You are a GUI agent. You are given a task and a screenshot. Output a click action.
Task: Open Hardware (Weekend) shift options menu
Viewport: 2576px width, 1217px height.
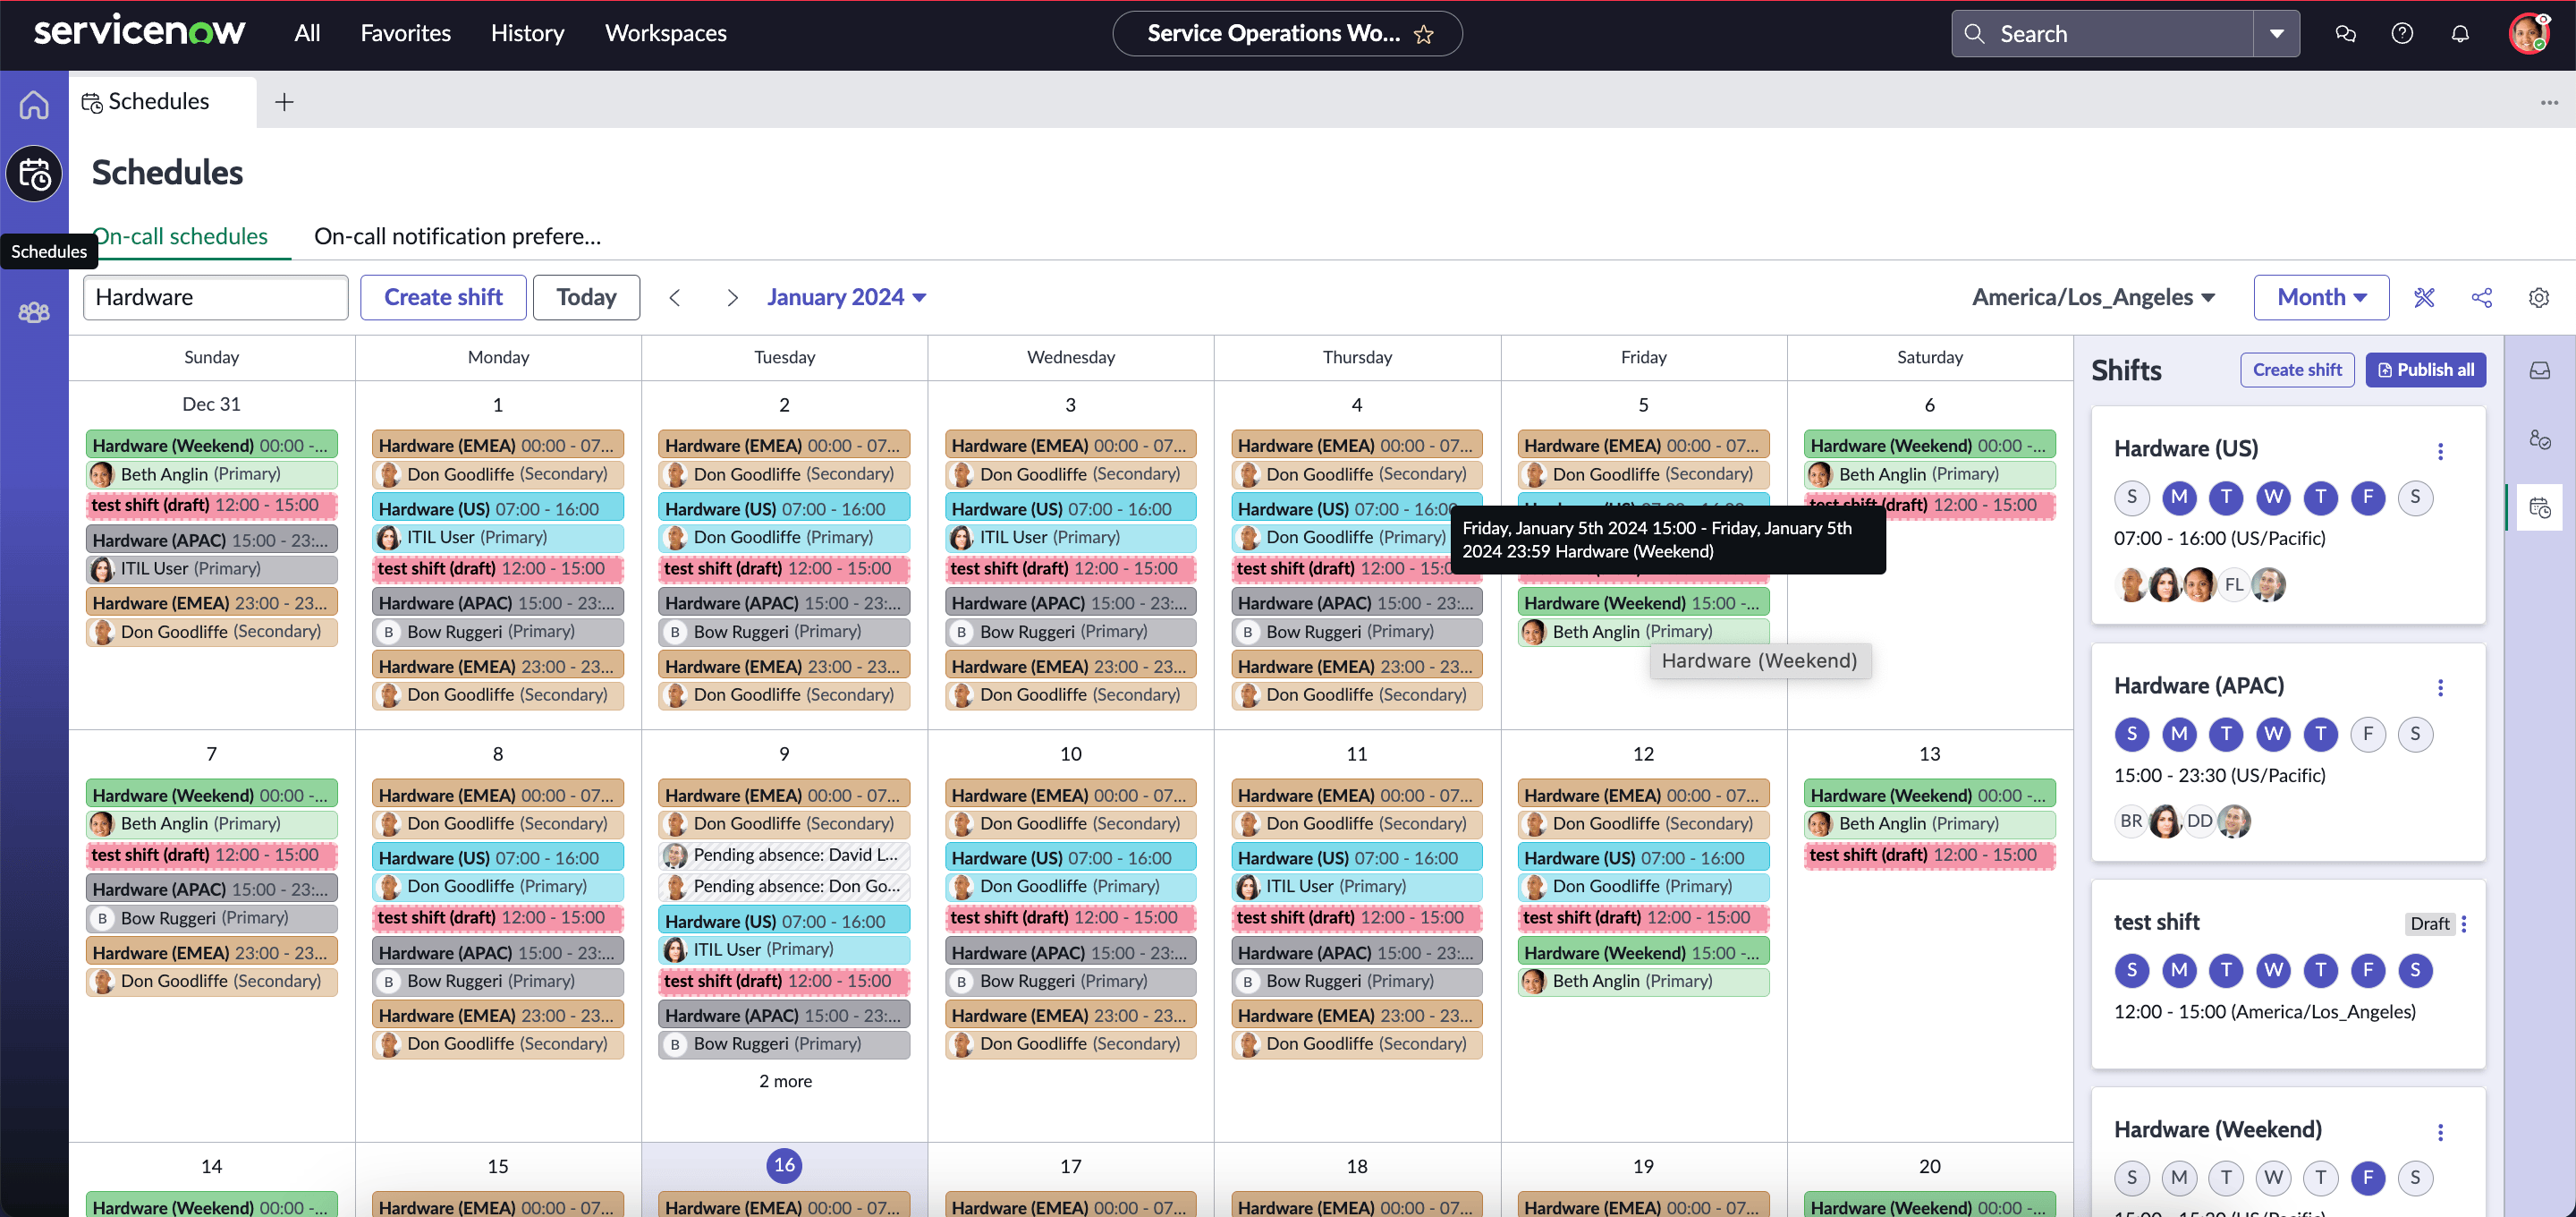click(x=2440, y=1132)
